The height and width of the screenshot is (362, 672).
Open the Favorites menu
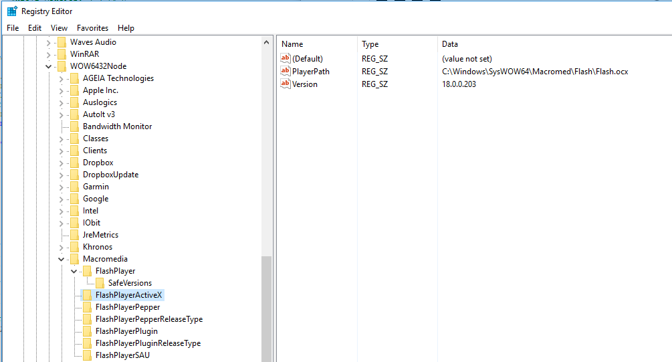point(92,28)
